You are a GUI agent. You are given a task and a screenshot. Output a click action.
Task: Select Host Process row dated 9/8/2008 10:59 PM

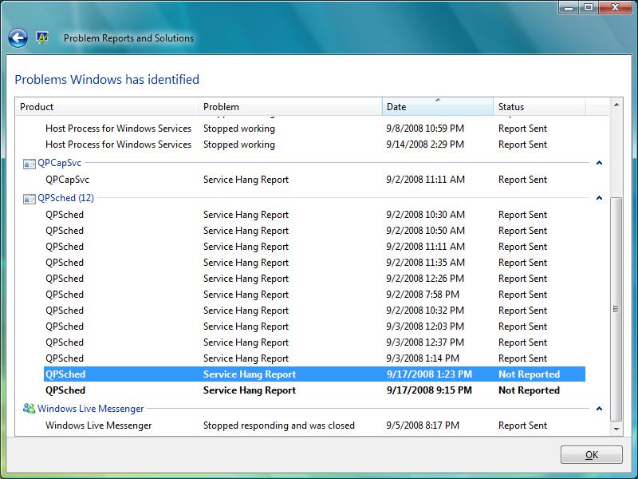(x=314, y=129)
